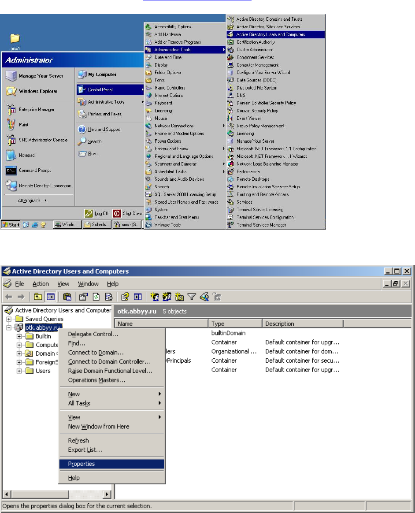Expand the Users tree node

(19, 371)
